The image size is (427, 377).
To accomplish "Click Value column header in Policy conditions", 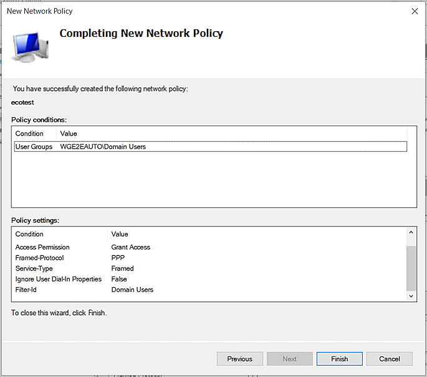I will [x=69, y=134].
